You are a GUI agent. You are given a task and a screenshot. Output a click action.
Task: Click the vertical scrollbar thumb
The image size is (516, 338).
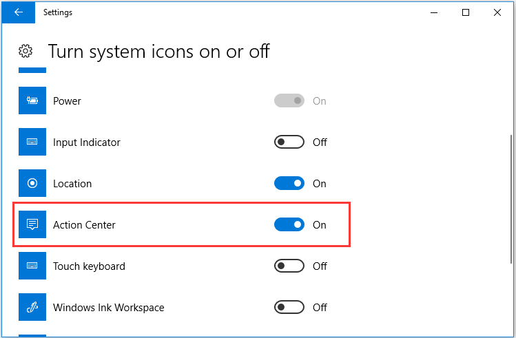(511, 198)
